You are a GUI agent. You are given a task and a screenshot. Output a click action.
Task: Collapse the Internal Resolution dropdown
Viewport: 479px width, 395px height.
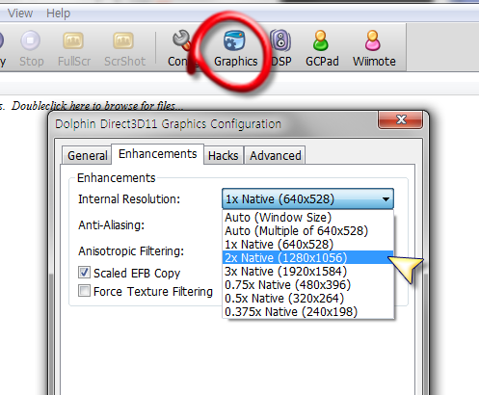[307, 198]
